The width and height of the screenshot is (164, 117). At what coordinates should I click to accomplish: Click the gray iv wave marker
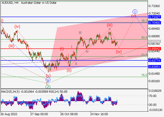point(87,51)
